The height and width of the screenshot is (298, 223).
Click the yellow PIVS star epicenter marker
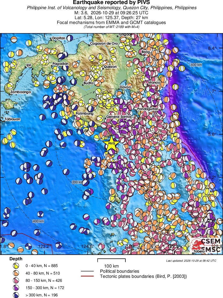click(x=111, y=144)
